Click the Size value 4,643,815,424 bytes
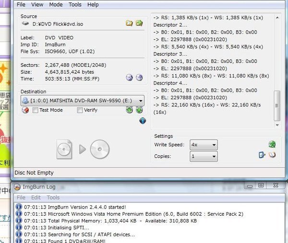 [x=70, y=72]
